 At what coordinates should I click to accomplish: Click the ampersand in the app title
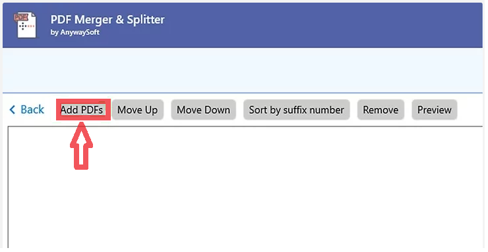(x=119, y=20)
